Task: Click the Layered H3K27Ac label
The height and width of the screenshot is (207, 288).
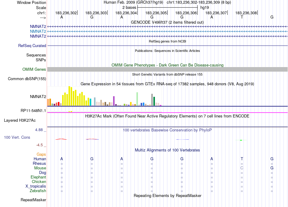Action: 20,120
